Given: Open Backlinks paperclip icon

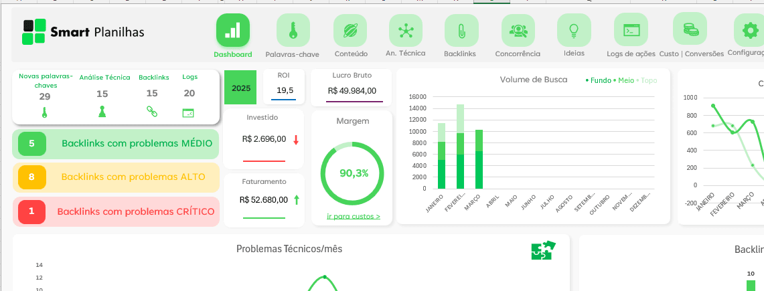Looking at the screenshot, I should coord(461,30).
